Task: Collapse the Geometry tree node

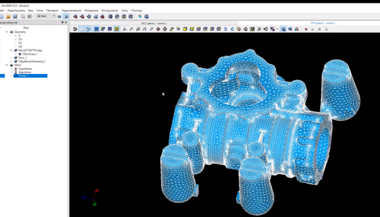Action: [7, 32]
